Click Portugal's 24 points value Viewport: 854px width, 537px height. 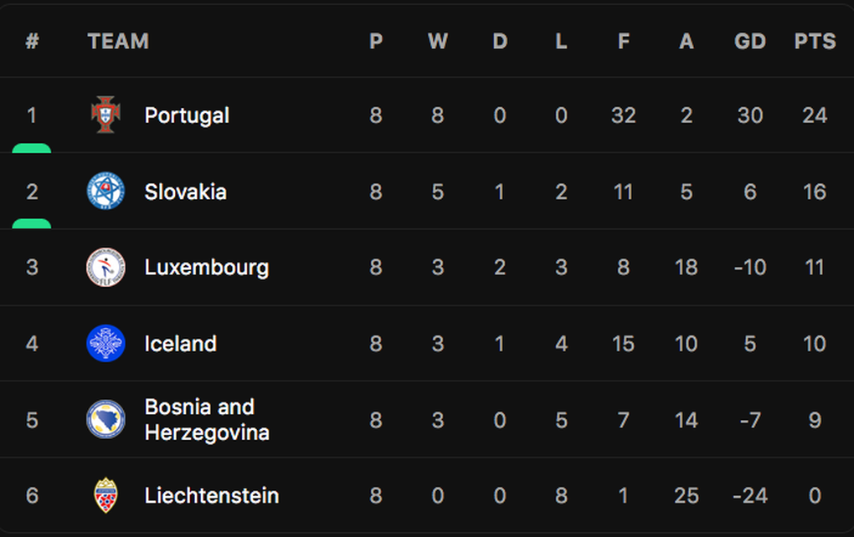coord(815,115)
